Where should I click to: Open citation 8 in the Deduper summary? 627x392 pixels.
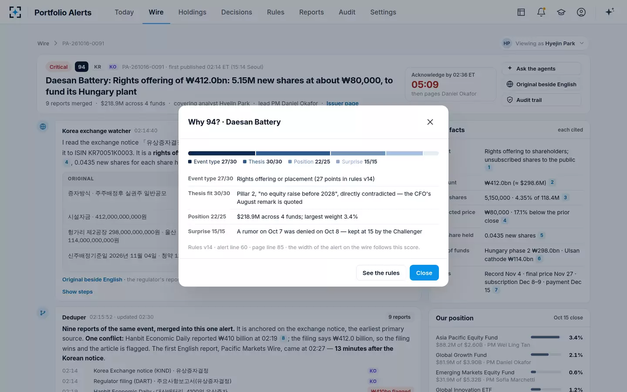[283, 338]
